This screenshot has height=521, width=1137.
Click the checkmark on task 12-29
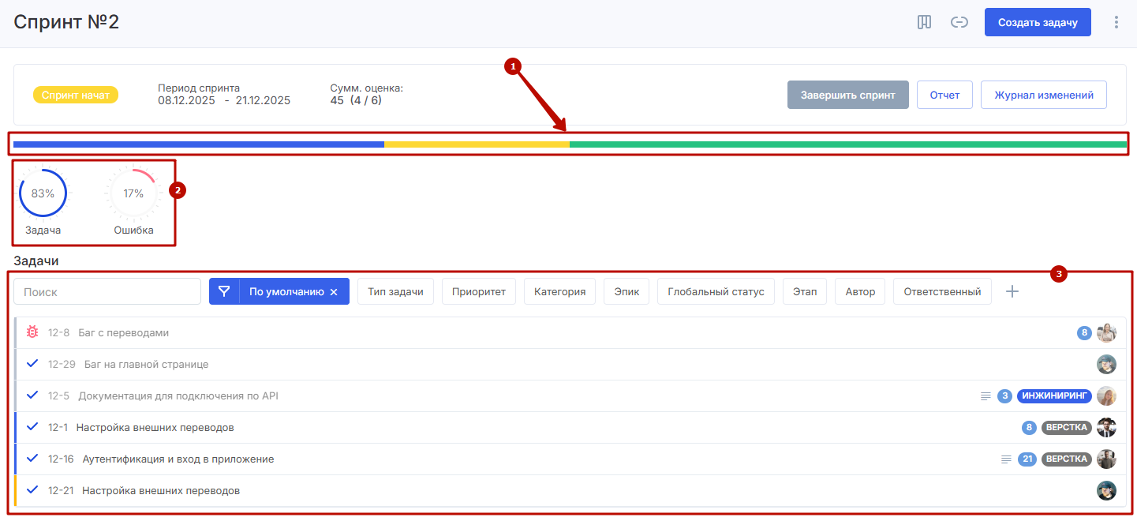(x=32, y=364)
